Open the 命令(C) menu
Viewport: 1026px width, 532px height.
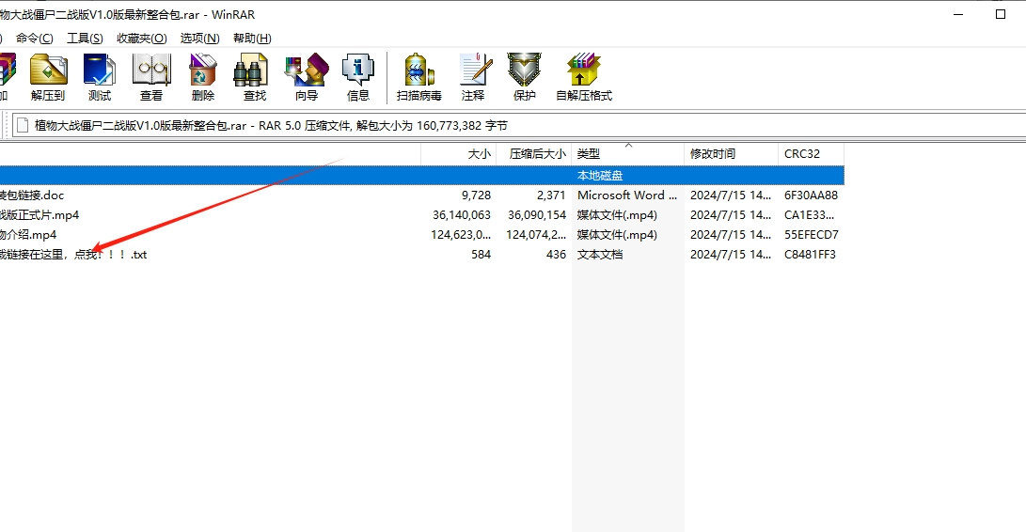(35, 38)
